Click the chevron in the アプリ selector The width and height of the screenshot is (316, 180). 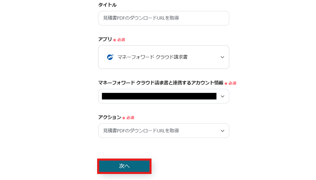click(222, 57)
